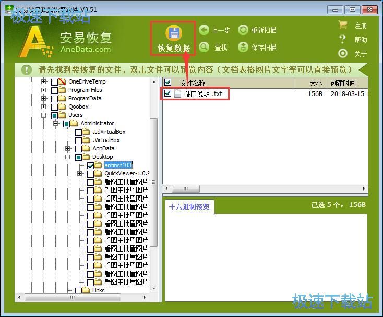This screenshot has height=317, width=383.
Task: Click the file list horizontal scrollbar thumb
Action: point(186,189)
